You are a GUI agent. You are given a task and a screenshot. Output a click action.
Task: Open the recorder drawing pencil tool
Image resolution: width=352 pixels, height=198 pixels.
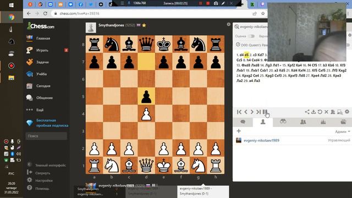click(x=223, y=3)
